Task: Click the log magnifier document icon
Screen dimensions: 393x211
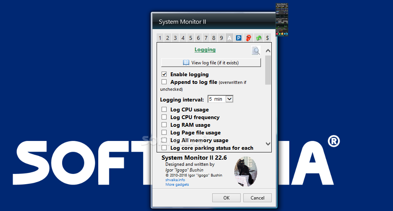Action: click(256, 50)
